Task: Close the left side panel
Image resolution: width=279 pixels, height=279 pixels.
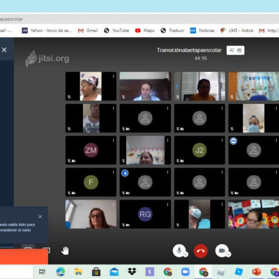Action: pyautogui.click(x=4, y=50)
